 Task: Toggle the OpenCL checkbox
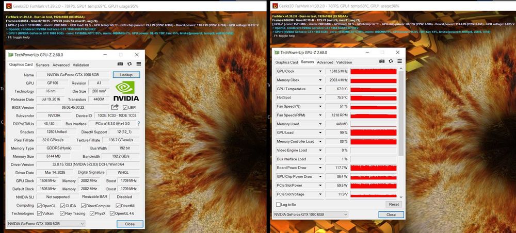(39, 206)
